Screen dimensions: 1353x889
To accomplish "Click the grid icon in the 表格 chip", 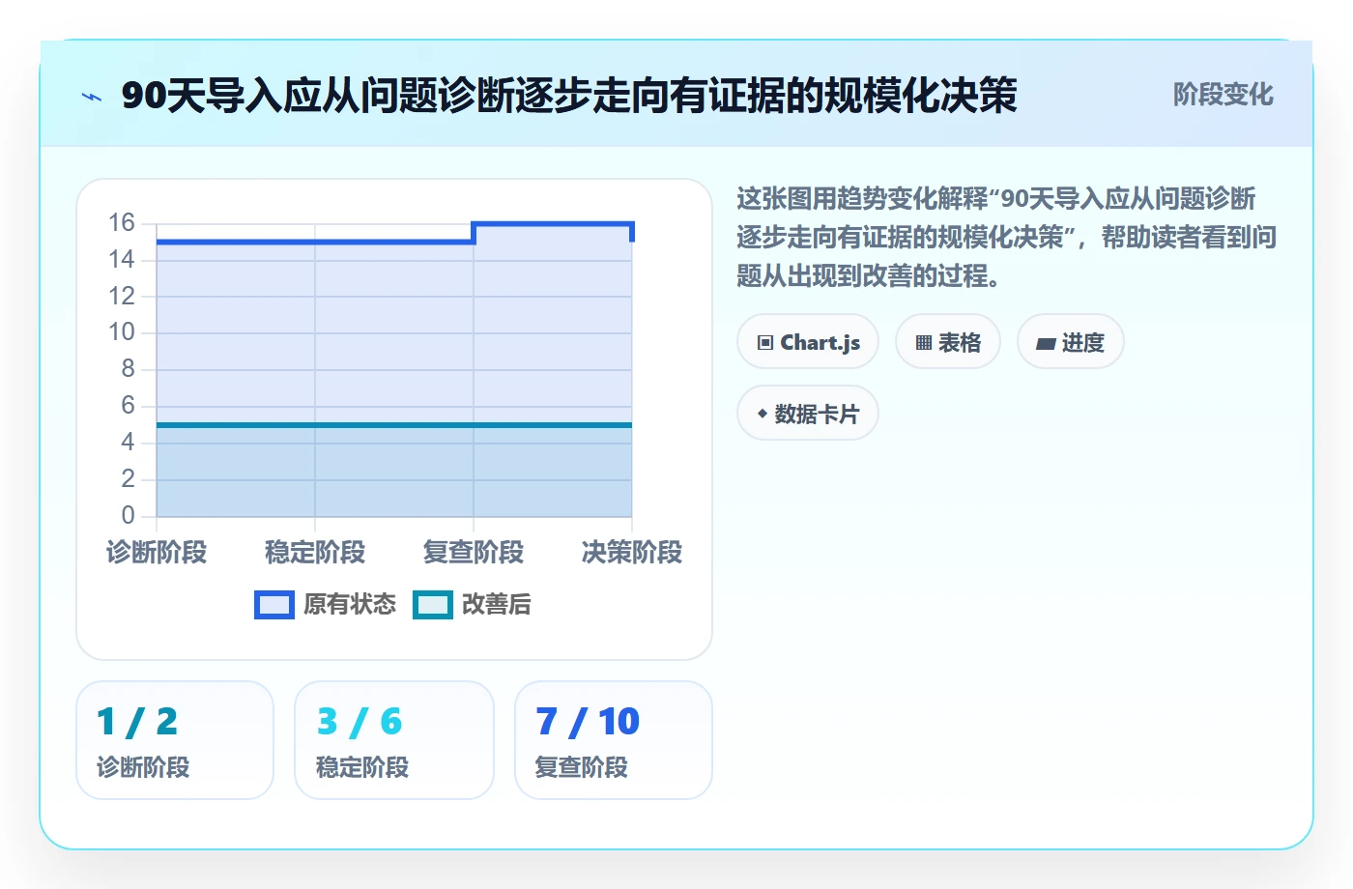I will [924, 343].
